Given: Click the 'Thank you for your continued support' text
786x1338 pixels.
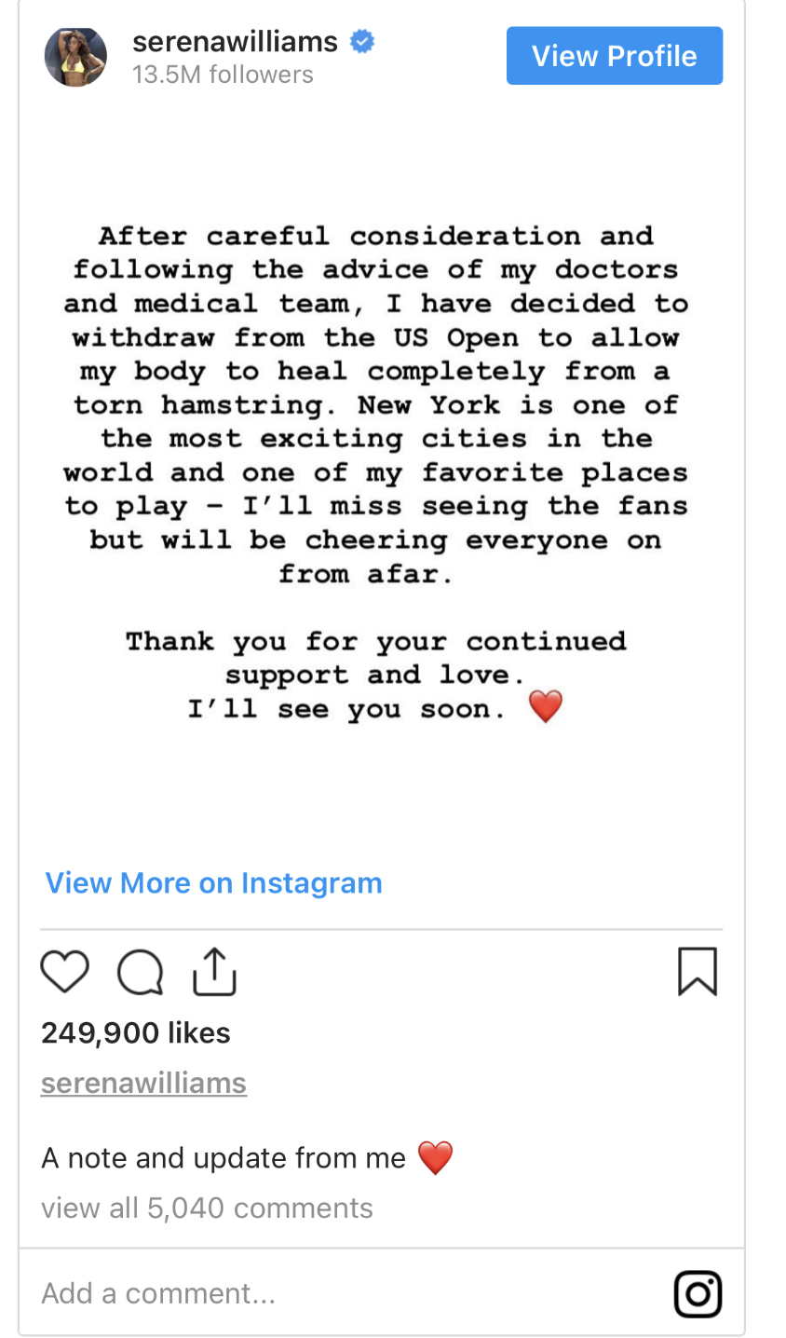Looking at the screenshot, I should click(376, 658).
